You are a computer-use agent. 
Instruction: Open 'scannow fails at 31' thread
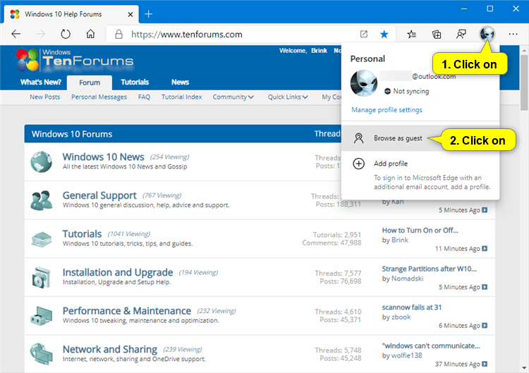(x=412, y=307)
